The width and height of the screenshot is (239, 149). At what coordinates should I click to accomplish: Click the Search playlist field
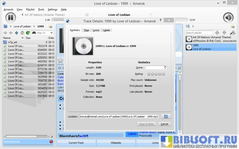tap(199, 33)
